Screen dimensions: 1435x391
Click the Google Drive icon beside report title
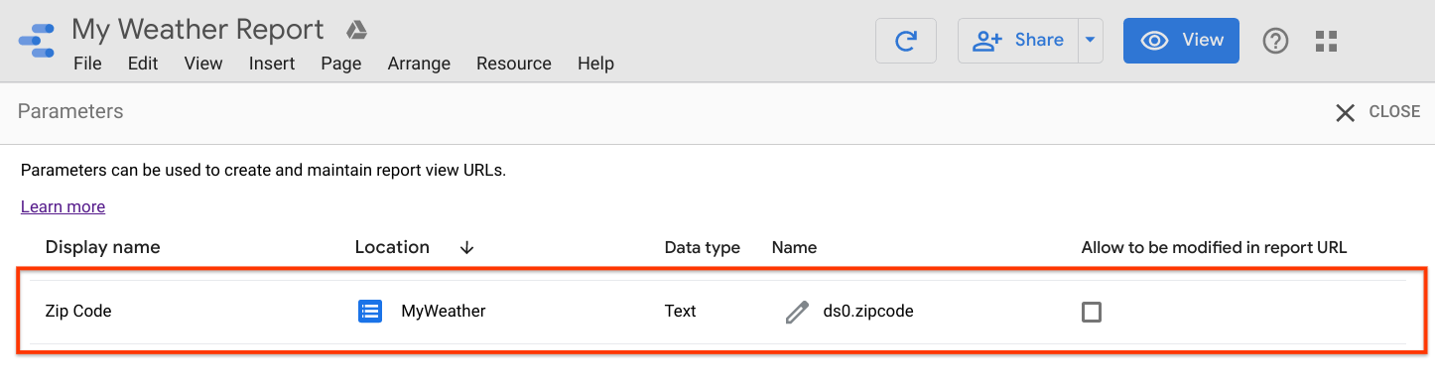pos(357,31)
